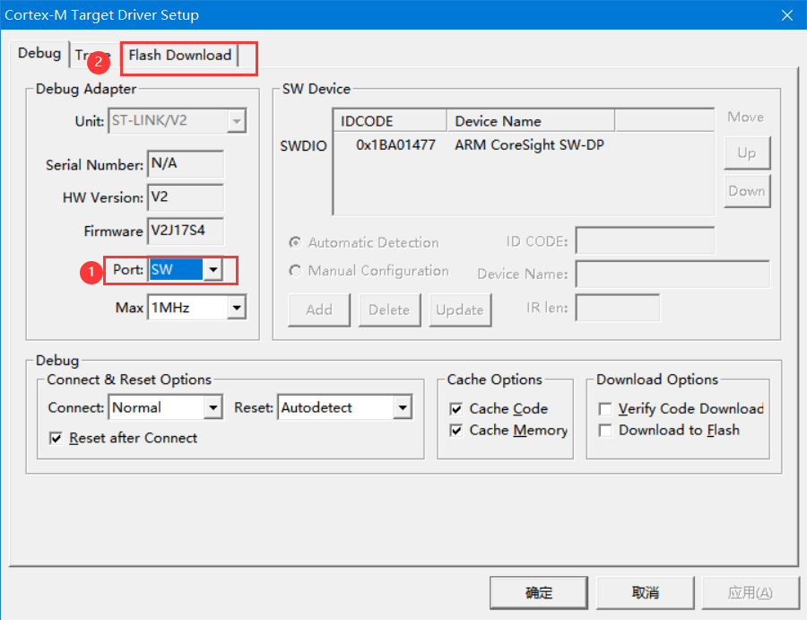Image resolution: width=807 pixels, height=620 pixels.
Task: Move device Up button
Action: (x=747, y=153)
